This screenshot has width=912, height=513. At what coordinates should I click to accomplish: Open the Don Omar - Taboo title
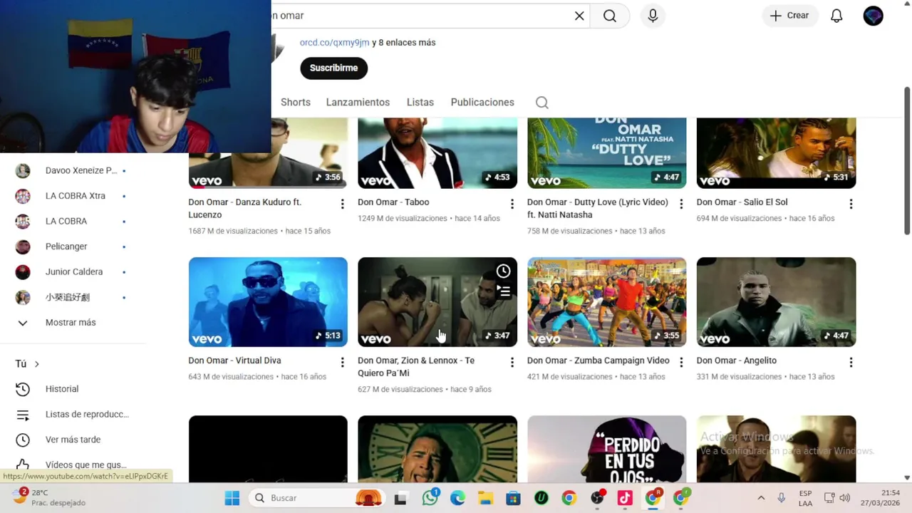click(393, 202)
